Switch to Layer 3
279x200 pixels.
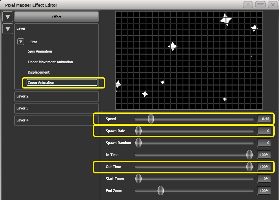[56, 108]
